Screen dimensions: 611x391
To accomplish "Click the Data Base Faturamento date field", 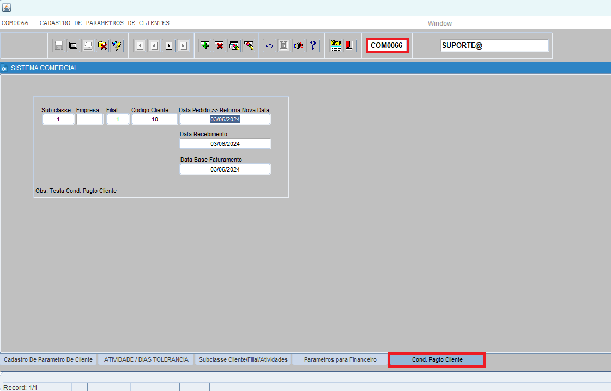I will click(x=225, y=169).
